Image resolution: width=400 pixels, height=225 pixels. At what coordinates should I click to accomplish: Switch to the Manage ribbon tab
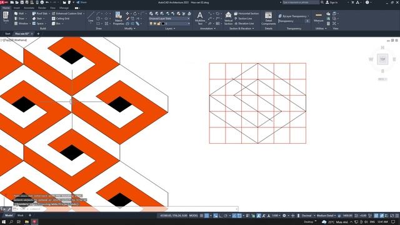click(64, 8)
